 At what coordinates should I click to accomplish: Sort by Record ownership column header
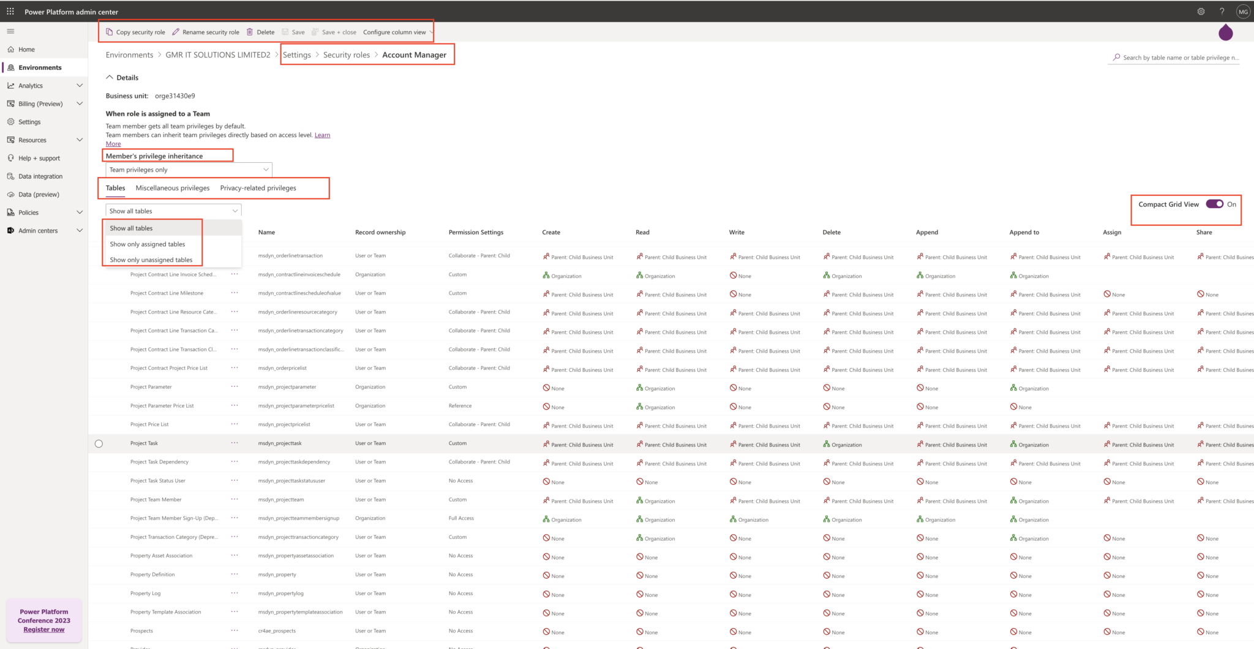pyautogui.click(x=380, y=232)
